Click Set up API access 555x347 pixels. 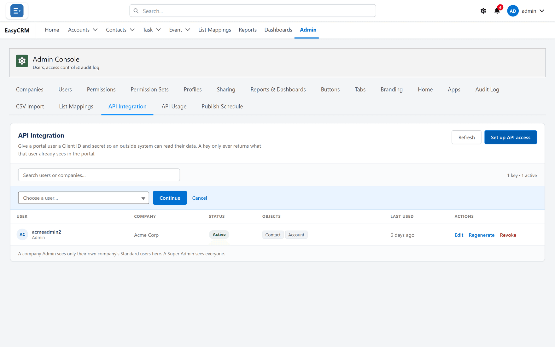[511, 137]
